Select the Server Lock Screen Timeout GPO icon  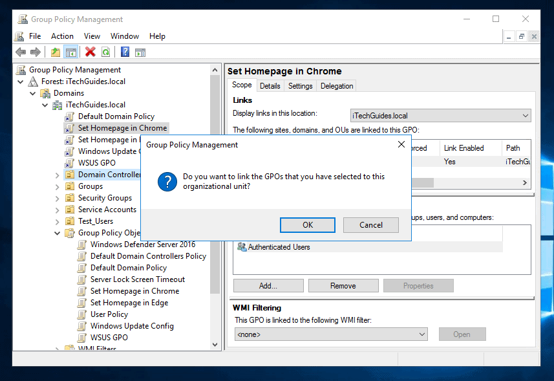pos(82,279)
